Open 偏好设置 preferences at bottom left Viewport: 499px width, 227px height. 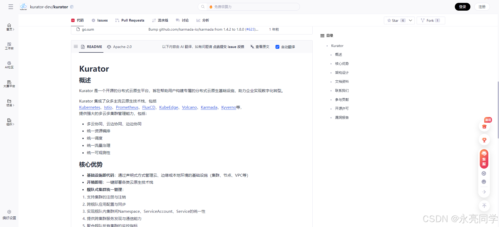(9, 215)
